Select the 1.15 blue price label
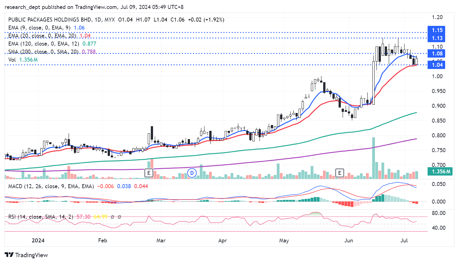The width and height of the screenshot is (459, 263). [x=437, y=30]
